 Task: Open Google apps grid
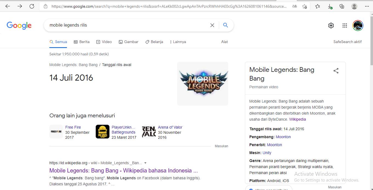345,25
